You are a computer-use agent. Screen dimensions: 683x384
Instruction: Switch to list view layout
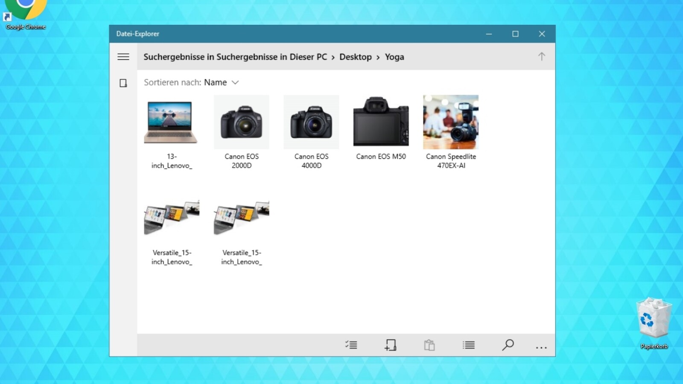[468, 345]
